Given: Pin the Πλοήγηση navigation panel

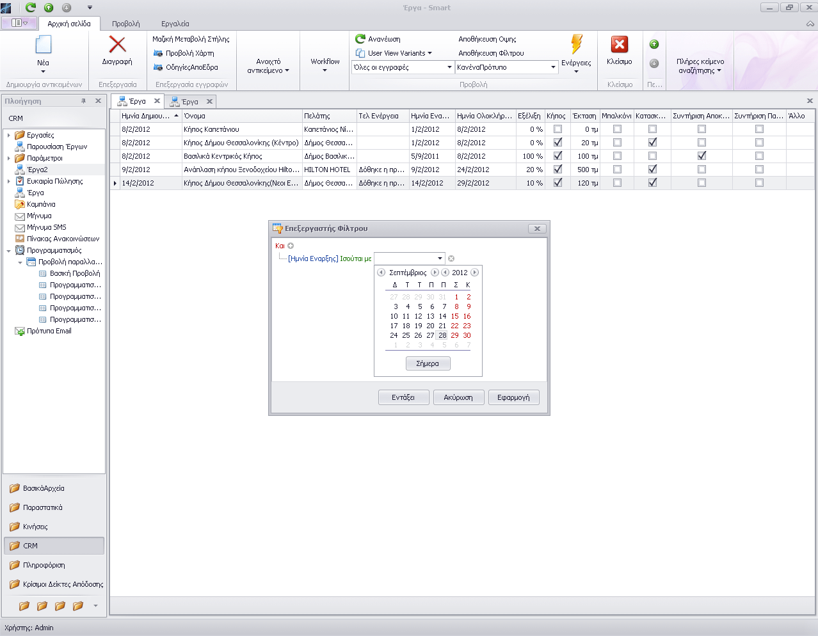Looking at the screenshot, I should tap(83, 101).
